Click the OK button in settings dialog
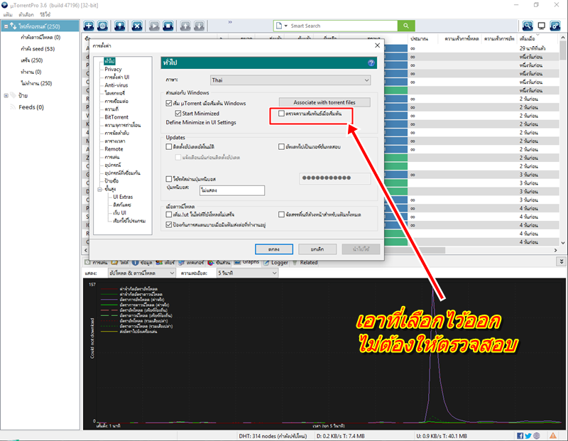This screenshot has height=441, width=568. pyautogui.click(x=274, y=249)
